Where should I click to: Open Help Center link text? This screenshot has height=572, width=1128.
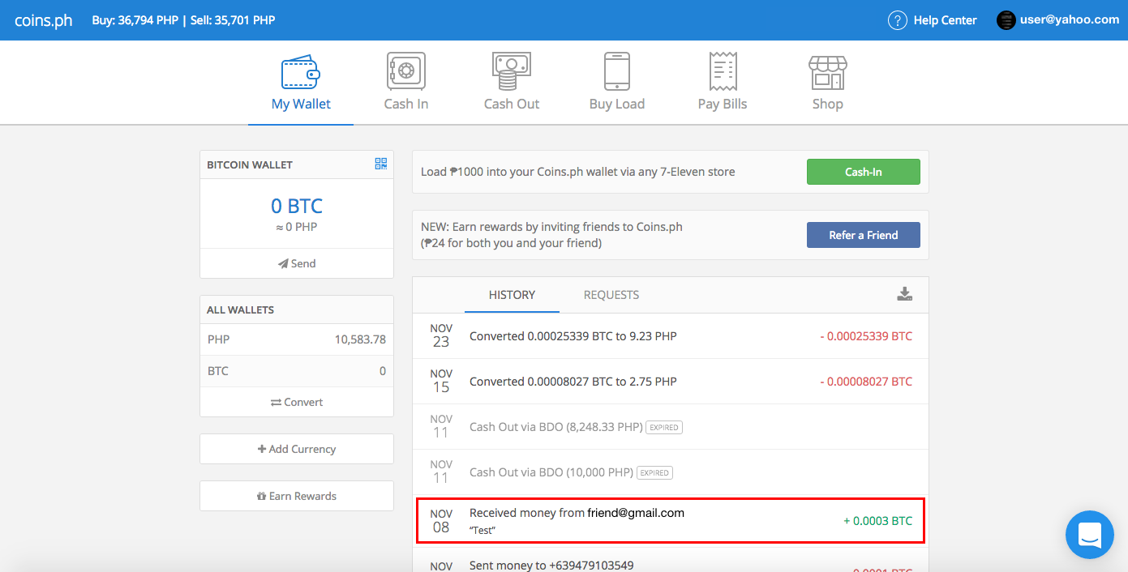[x=946, y=20]
